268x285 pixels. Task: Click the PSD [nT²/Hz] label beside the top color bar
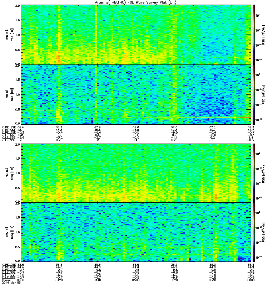(263, 35)
